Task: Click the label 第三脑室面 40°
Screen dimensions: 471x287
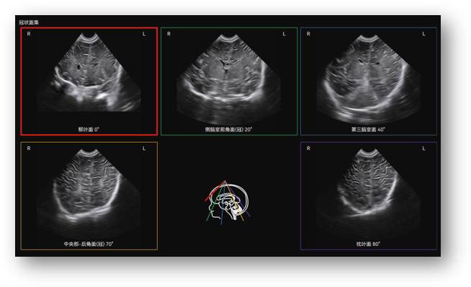Action: point(368,129)
